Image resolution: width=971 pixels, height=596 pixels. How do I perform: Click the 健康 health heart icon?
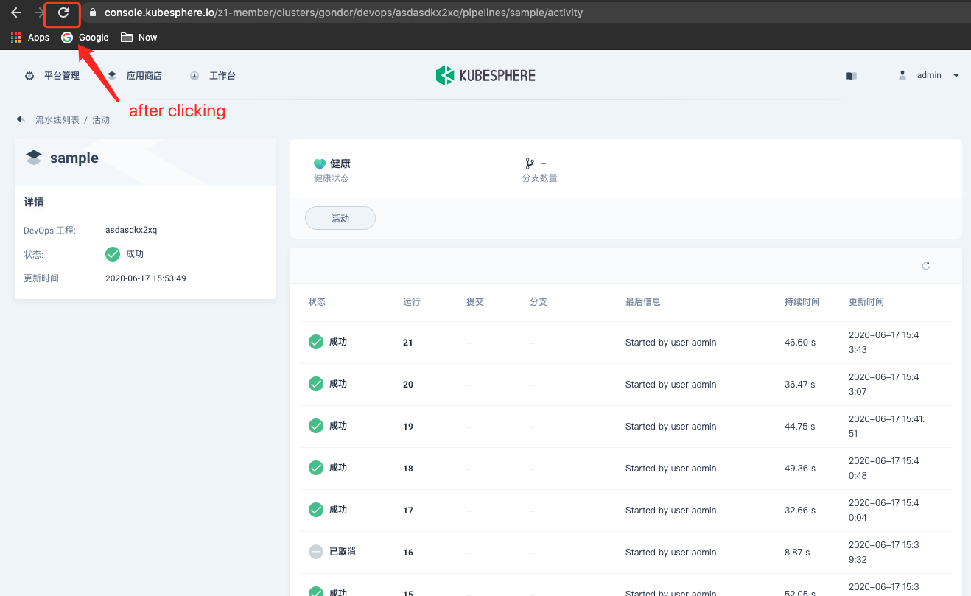(320, 164)
